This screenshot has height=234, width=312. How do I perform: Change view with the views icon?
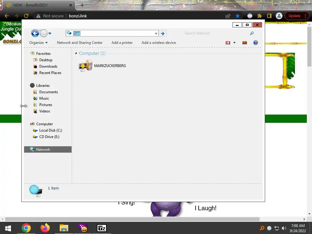point(228,43)
